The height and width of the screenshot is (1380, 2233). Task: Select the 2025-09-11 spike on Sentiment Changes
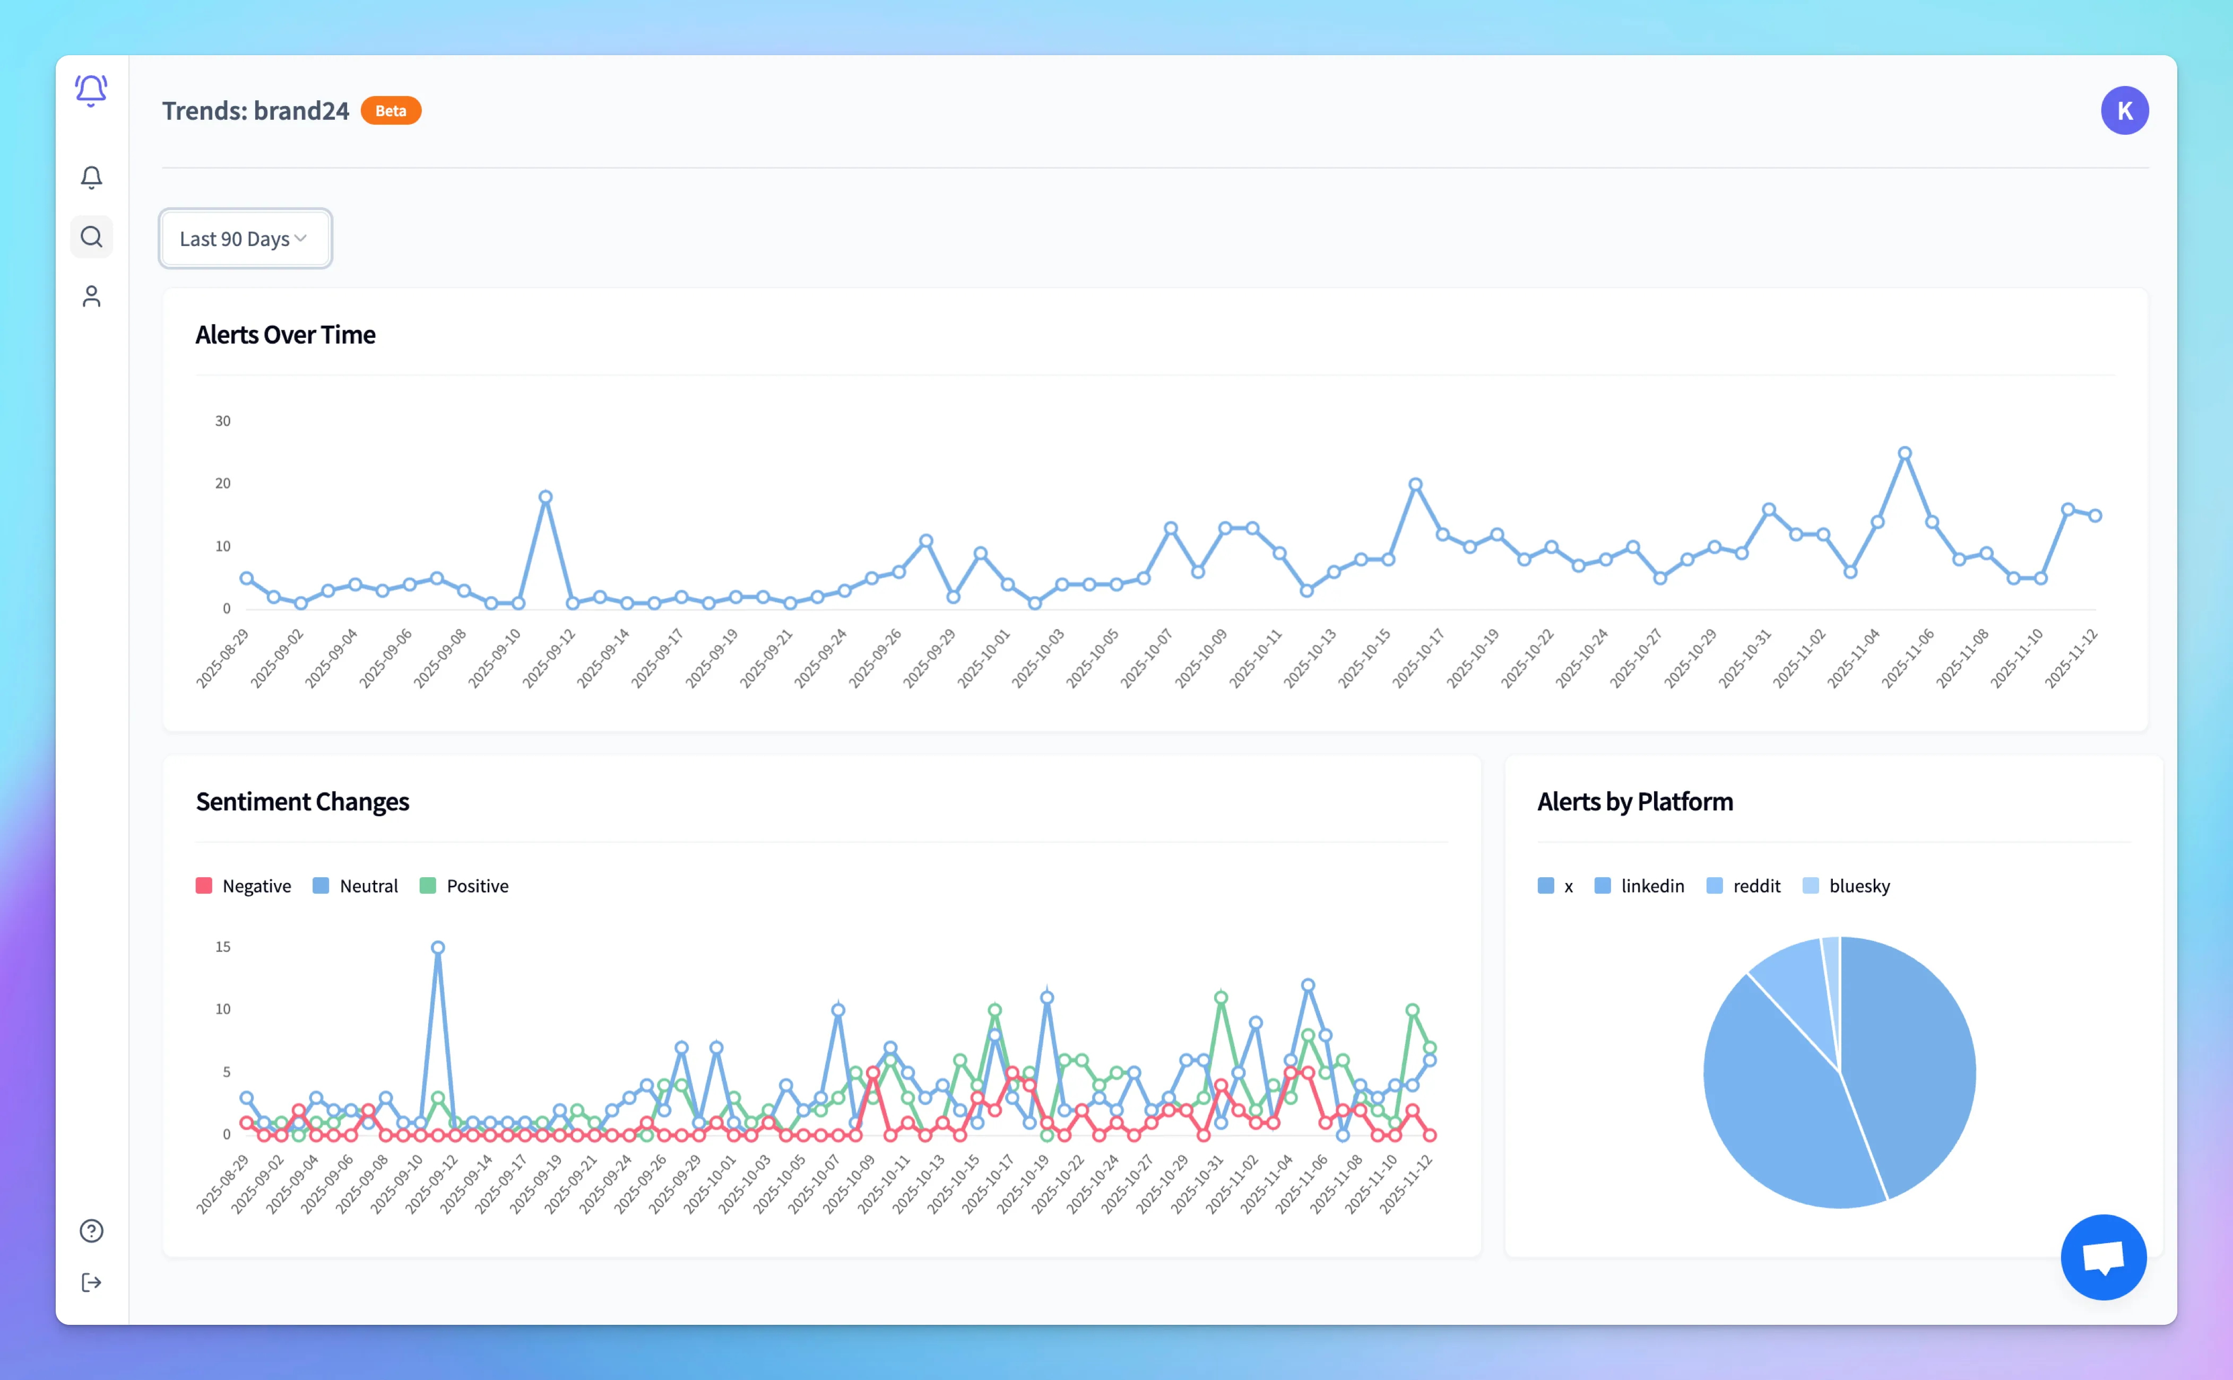coord(437,947)
